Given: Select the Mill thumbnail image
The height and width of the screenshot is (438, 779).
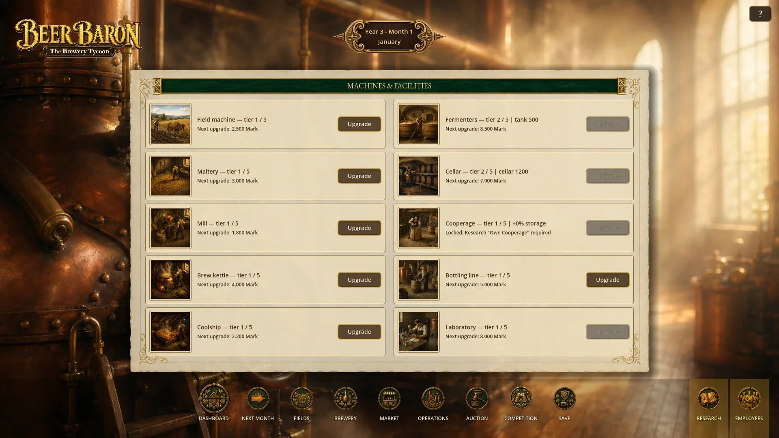Looking at the screenshot, I should point(170,228).
